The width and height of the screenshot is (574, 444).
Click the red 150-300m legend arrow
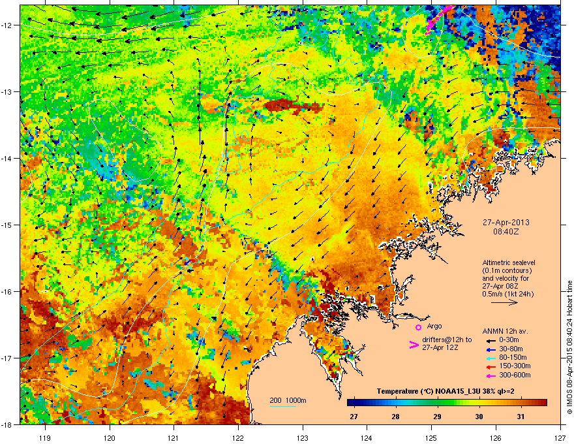[491, 367]
